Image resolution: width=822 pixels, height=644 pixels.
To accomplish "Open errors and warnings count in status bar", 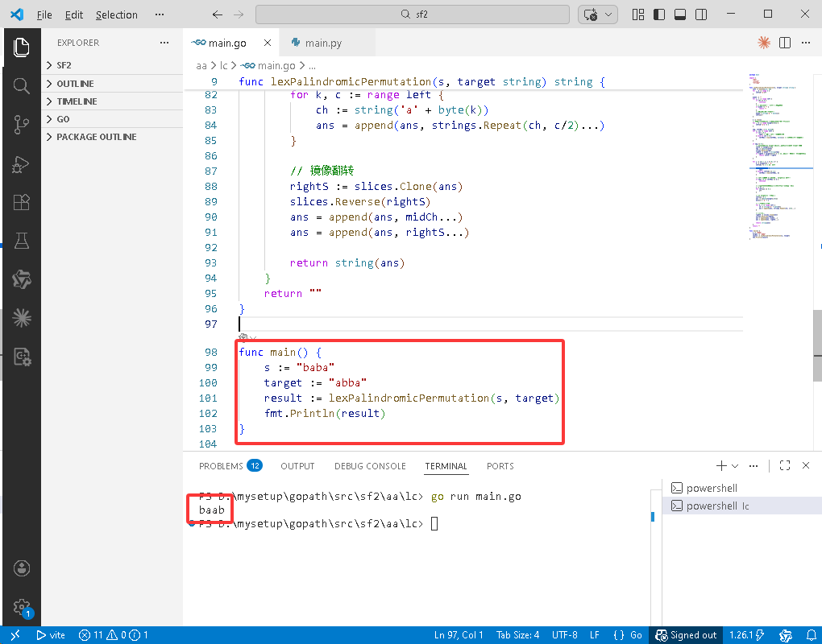I will [114, 635].
